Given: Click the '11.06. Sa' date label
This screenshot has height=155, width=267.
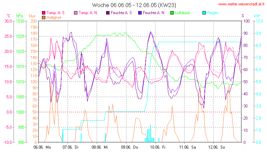Looking at the screenshot, I should click(188, 147).
